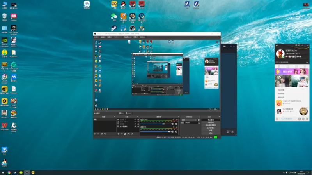The width and height of the screenshot is (312, 175).
Task: Open Settings from OBS Controls panel
Action: (211, 131)
